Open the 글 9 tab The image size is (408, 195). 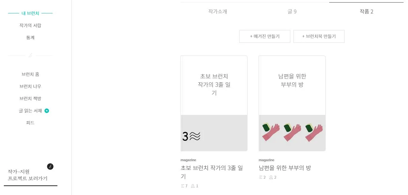click(292, 11)
